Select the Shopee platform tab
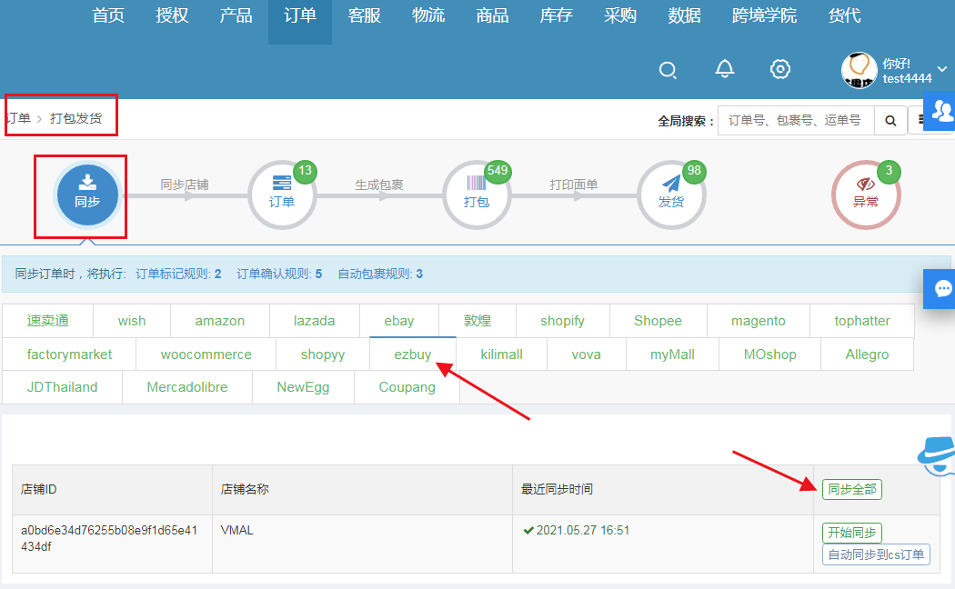The height and width of the screenshot is (589, 955). click(x=658, y=321)
